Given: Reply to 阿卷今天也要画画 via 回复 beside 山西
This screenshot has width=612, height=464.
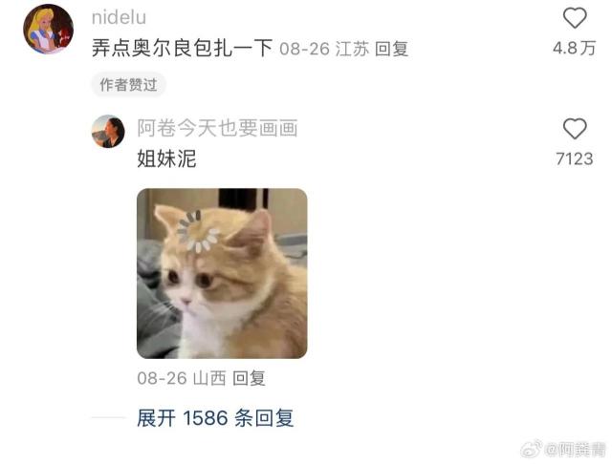Looking at the screenshot, I should click(x=249, y=378).
